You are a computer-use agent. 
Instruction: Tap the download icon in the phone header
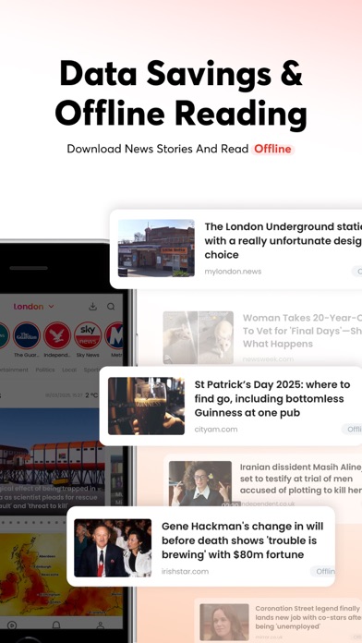[92, 307]
